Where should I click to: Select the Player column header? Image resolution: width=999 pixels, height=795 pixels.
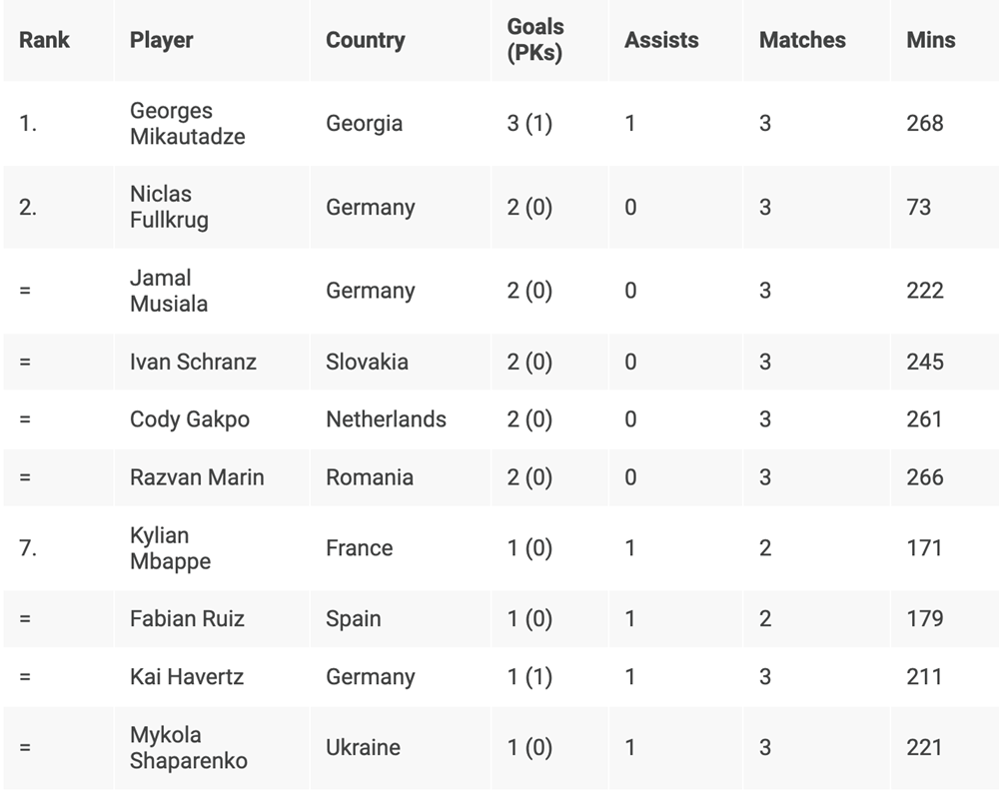[161, 40]
